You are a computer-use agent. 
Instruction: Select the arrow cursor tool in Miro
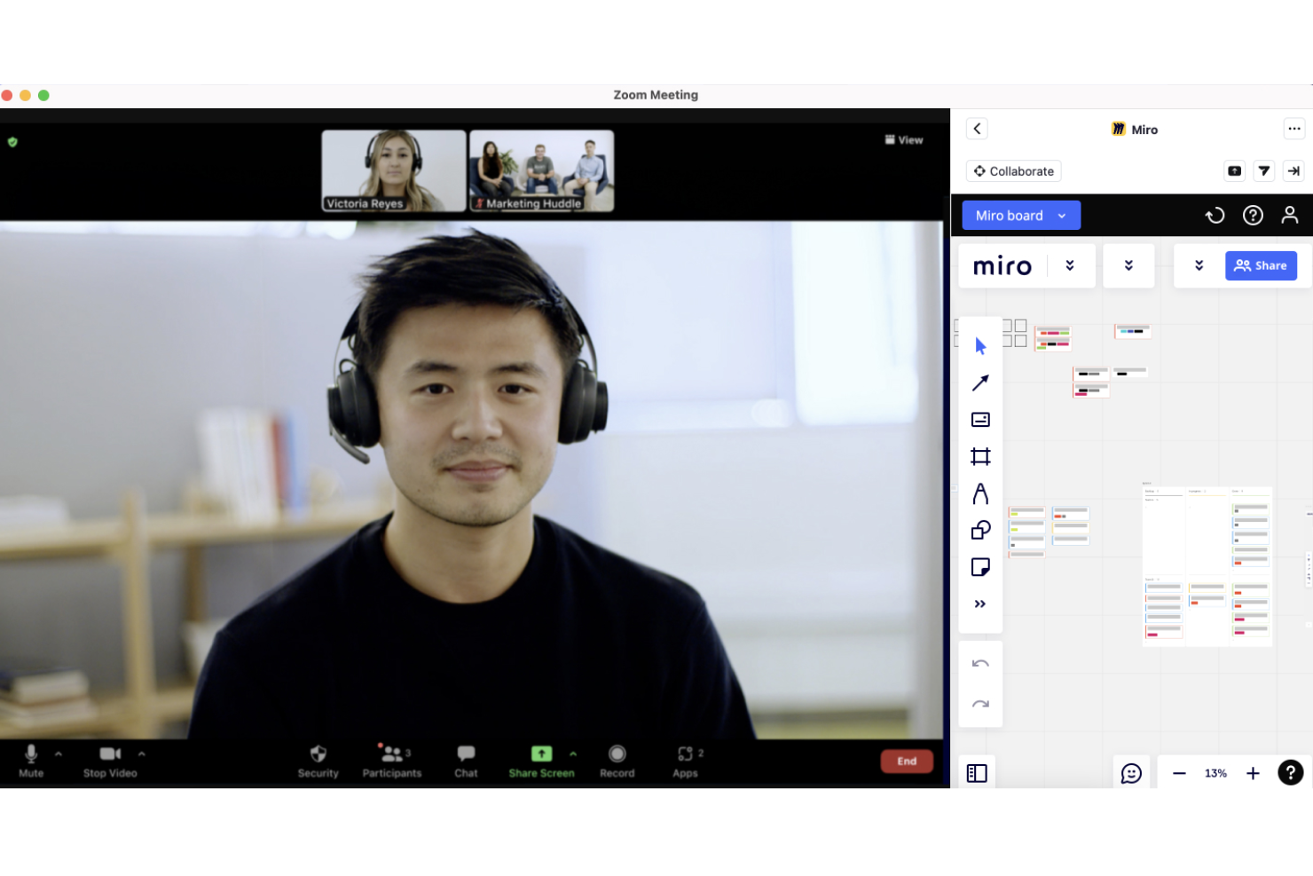click(x=980, y=346)
